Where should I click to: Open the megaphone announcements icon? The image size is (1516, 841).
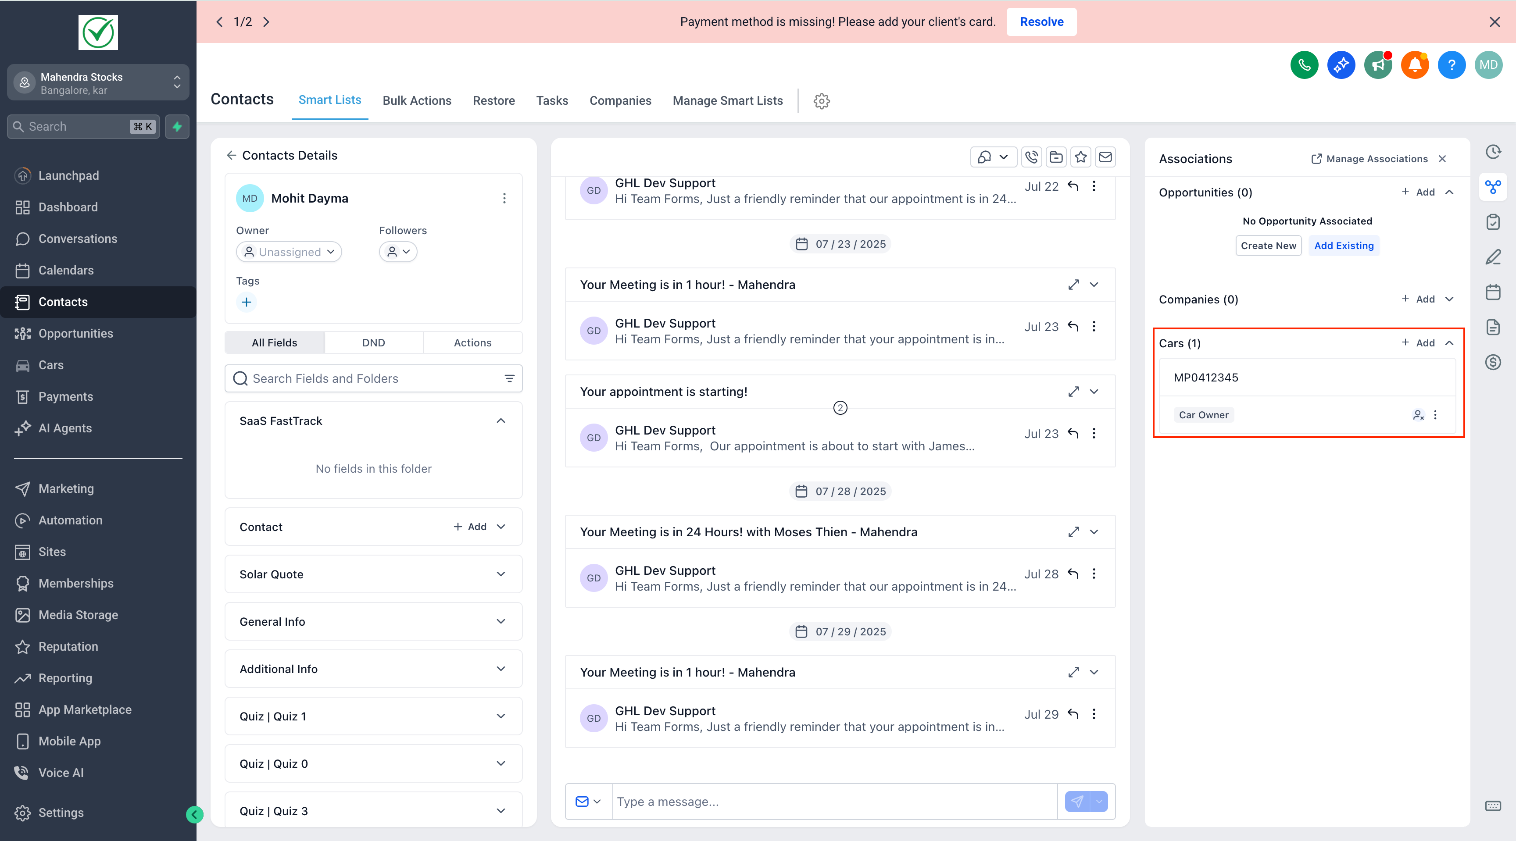coord(1378,65)
